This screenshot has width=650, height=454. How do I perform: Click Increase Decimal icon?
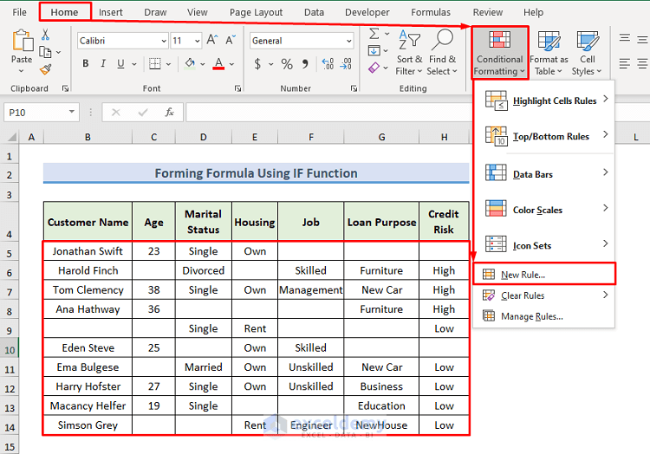tap(328, 64)
